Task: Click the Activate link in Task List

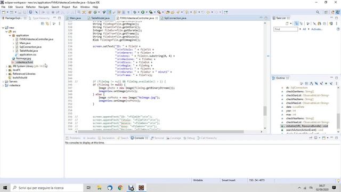Action: 316,29
